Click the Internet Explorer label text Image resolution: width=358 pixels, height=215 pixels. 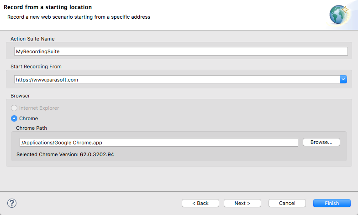click(x=39, y=108)
